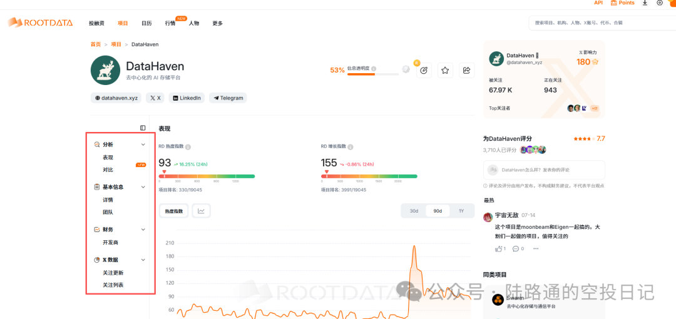
Task: Click 宇宙无敌 user avatar
Action: tap(488, 217)
